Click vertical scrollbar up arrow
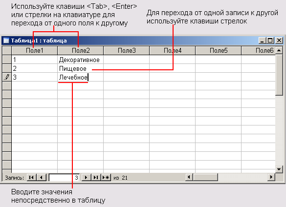The height and width of the screenshot is (207, 286). click(279, 50)
